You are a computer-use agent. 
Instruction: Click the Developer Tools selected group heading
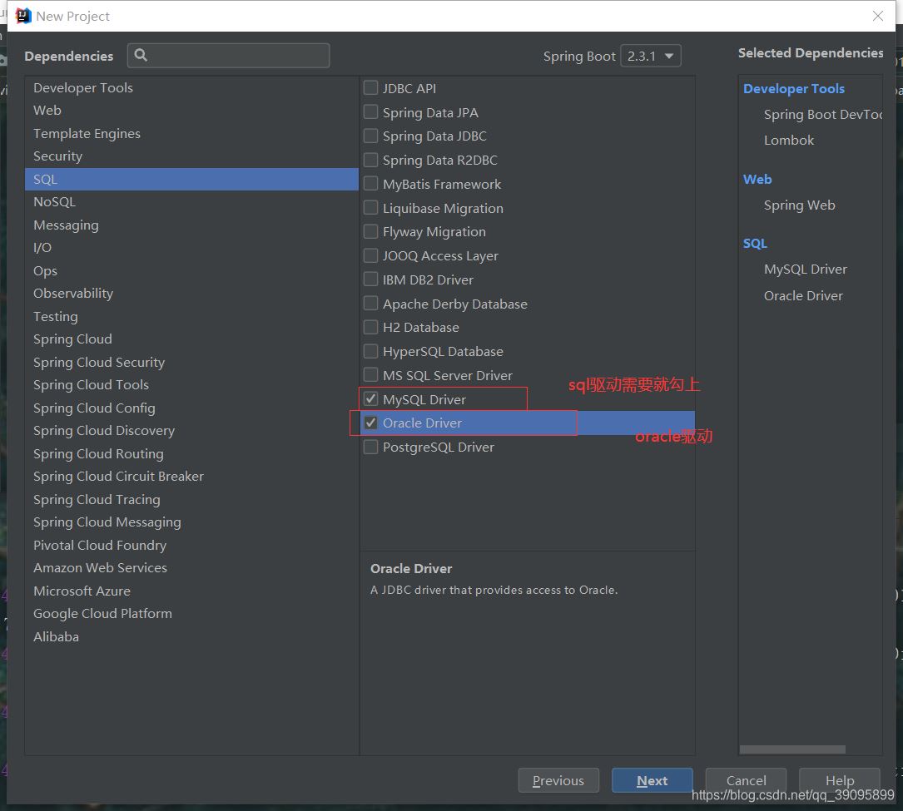[794, 89]
